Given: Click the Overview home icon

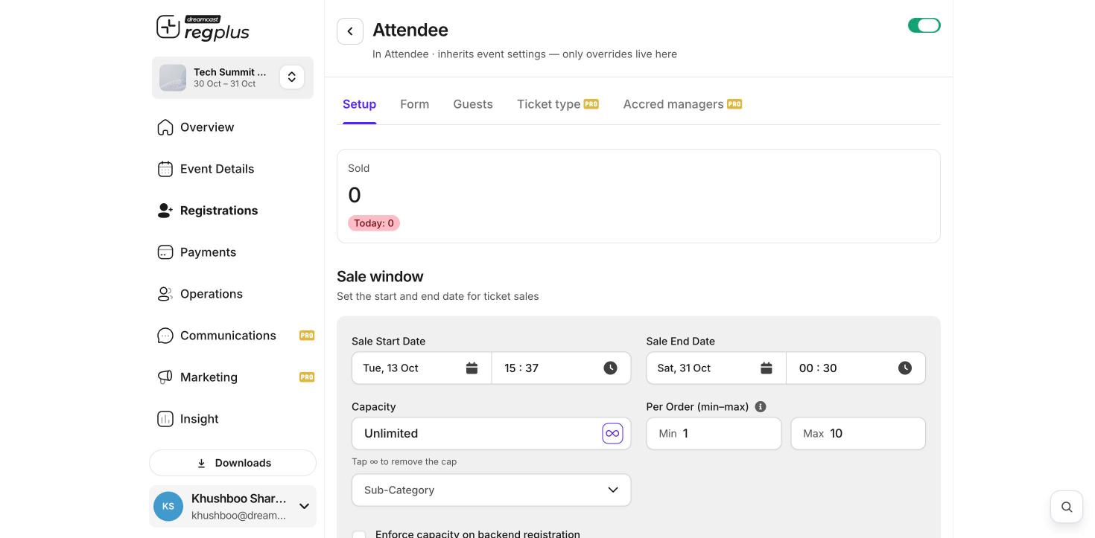Looking at the screenshot, I should coord(165,127).
